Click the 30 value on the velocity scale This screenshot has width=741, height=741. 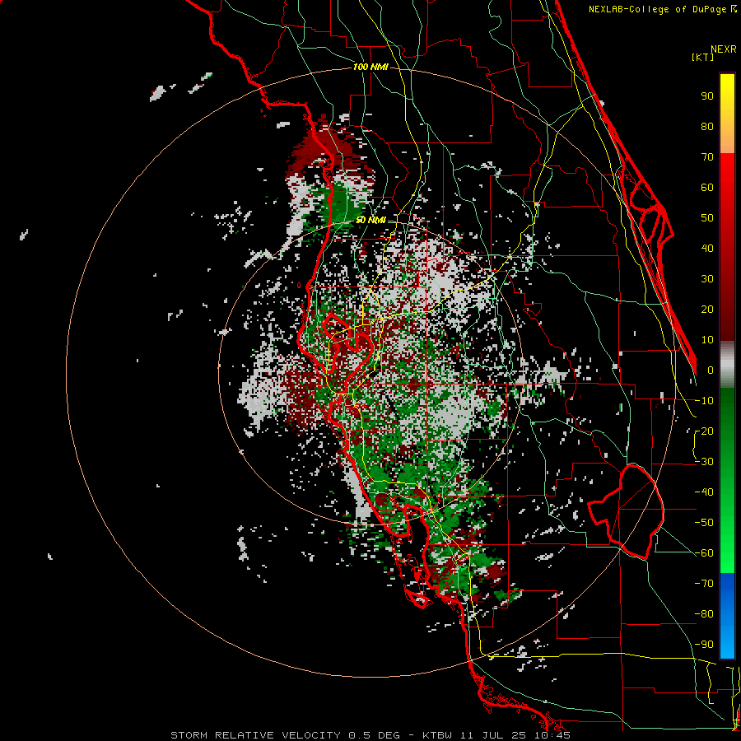click(707, 279)
